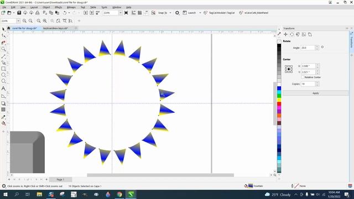
Task: Pick the black swatch in color palette
Action: (279, 46)
